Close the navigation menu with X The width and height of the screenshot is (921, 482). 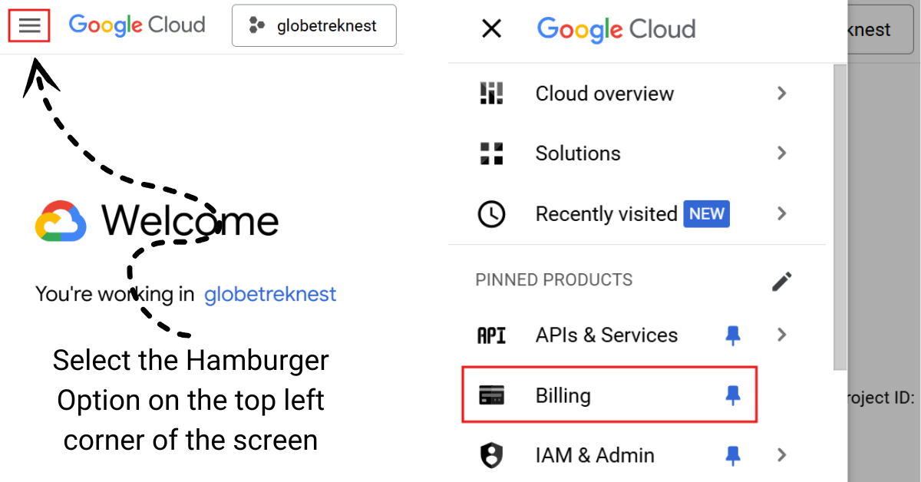pos(491,29)
